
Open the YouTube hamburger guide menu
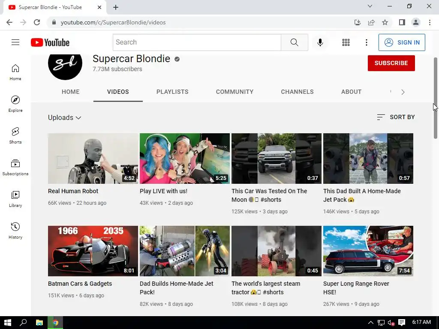[15, 42]
